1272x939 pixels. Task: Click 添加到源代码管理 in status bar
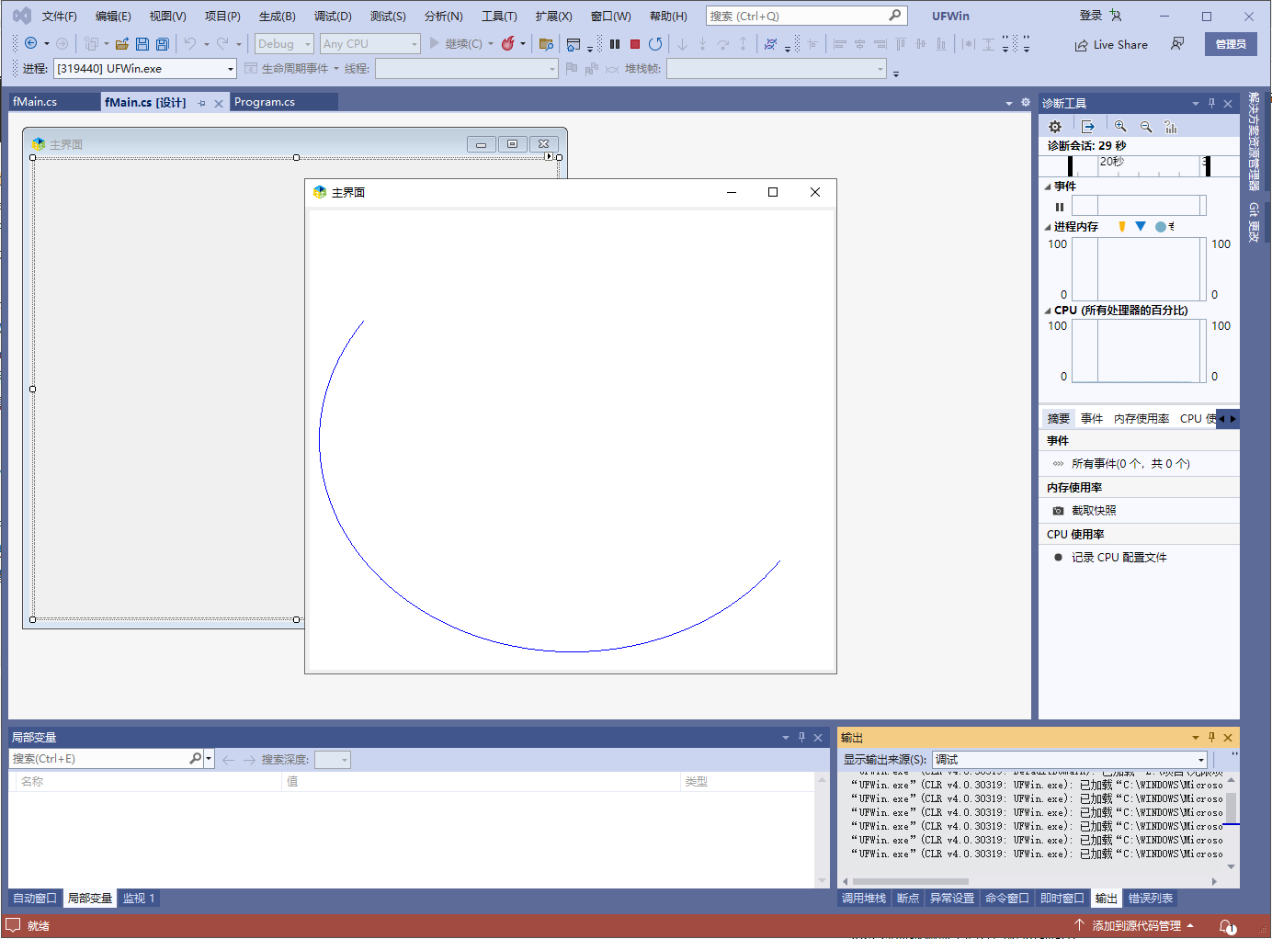(x=1135, y=925)
